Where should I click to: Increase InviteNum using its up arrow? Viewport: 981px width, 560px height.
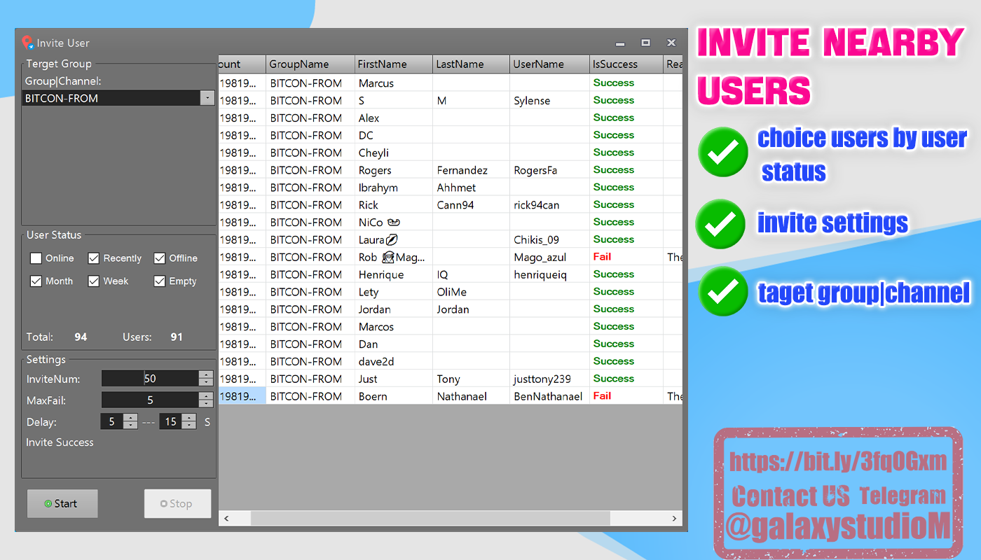point(205,374)
